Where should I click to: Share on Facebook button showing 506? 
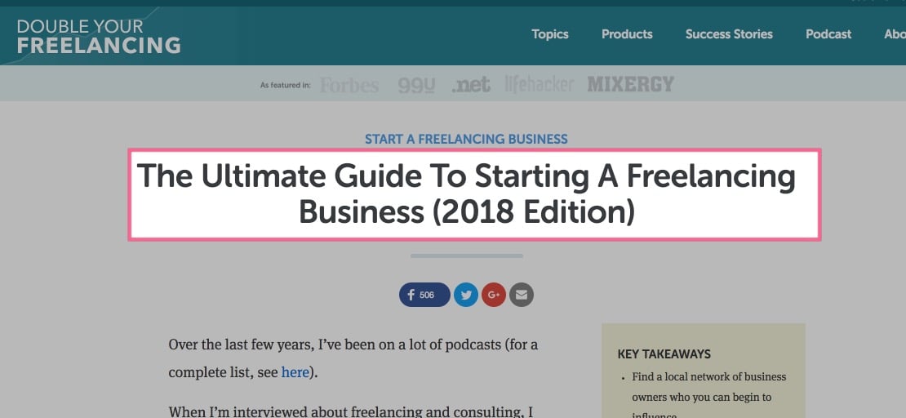[x=424, y=295]
